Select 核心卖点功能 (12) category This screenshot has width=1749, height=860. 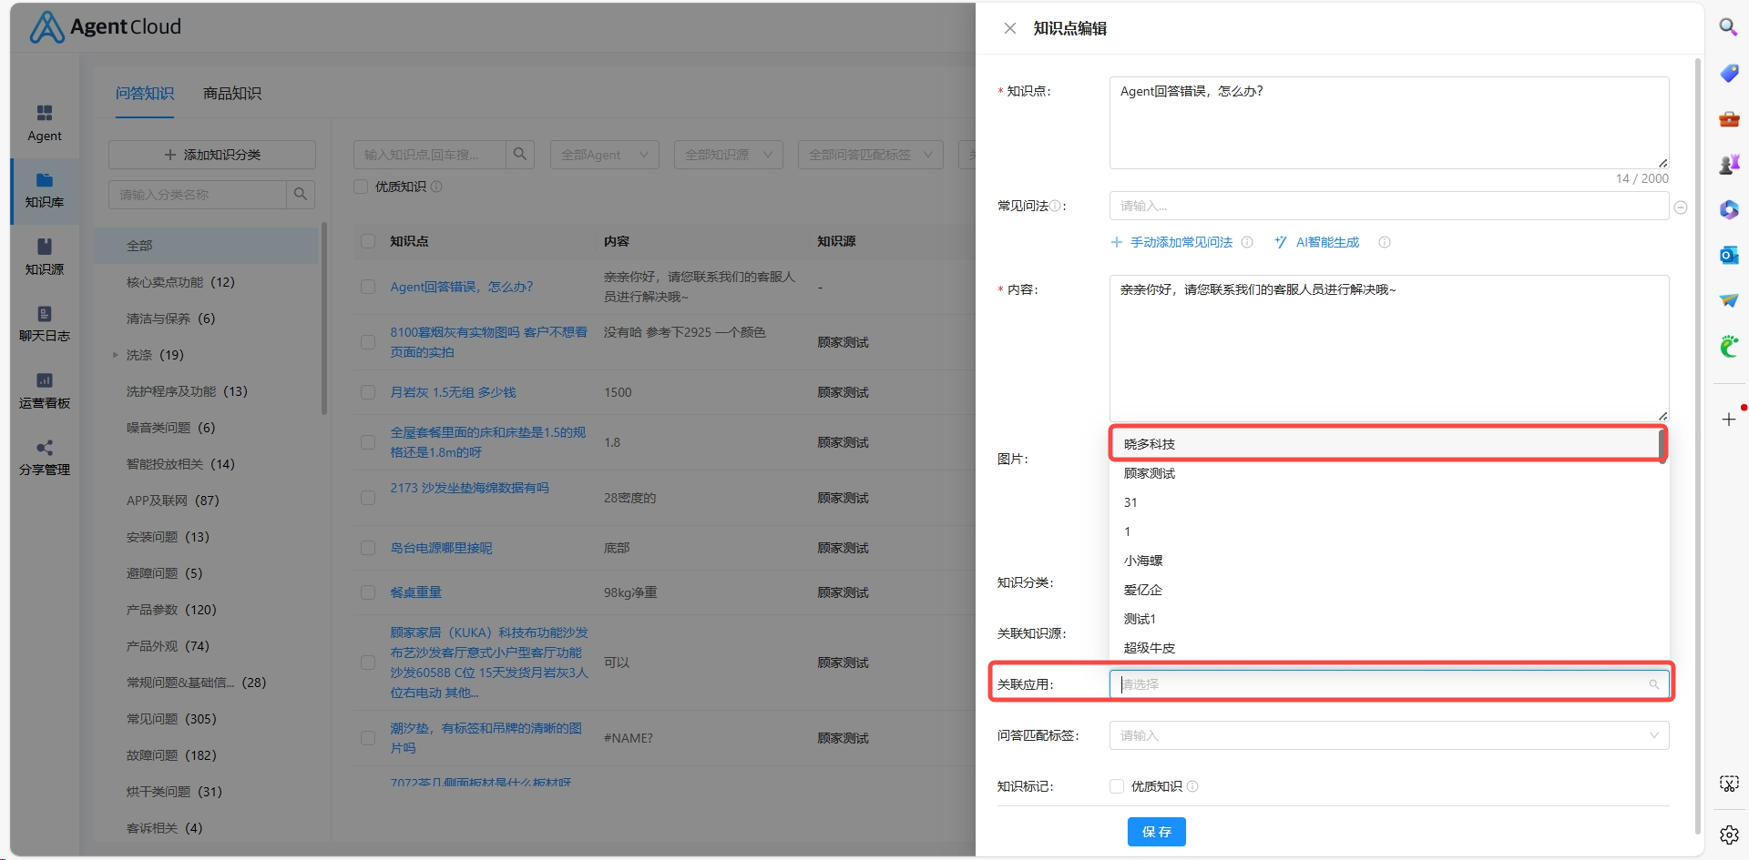tap(180, 282)
